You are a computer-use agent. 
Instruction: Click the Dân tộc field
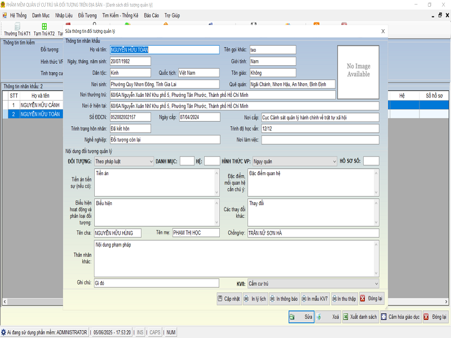(130, 73)
